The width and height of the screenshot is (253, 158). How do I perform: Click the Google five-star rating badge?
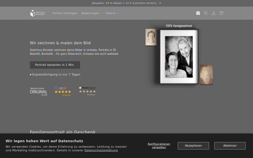click(x=63, y=91)
